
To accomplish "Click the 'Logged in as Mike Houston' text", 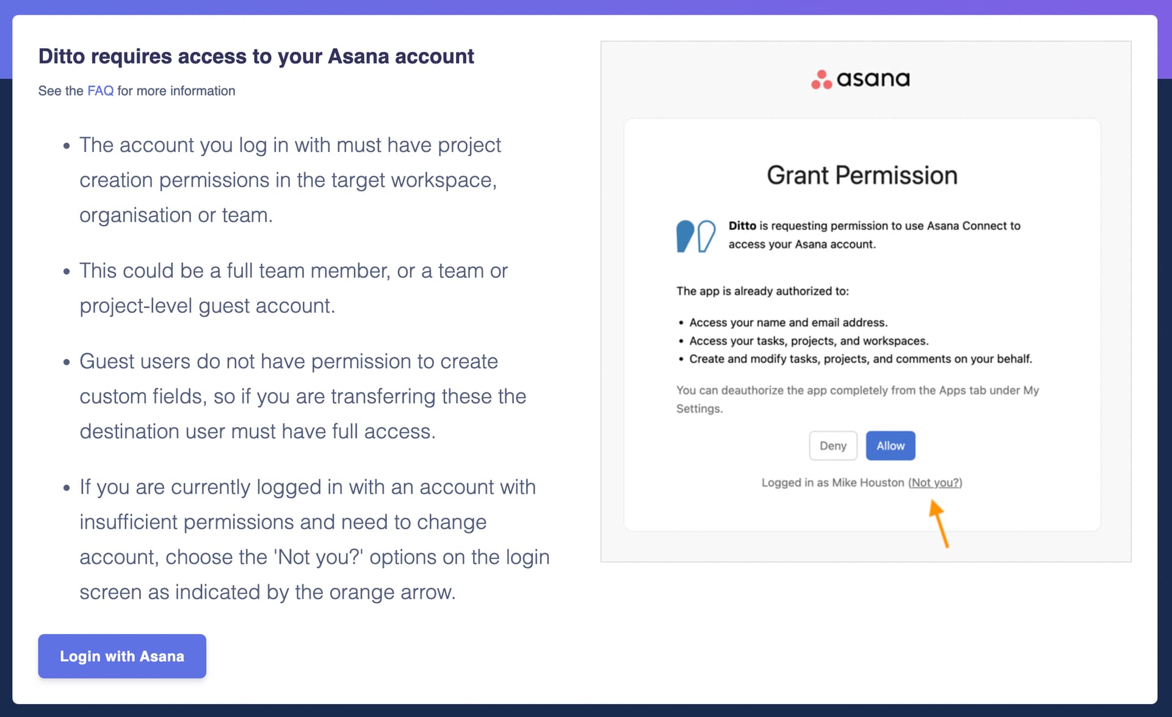I will coord(833,482).
